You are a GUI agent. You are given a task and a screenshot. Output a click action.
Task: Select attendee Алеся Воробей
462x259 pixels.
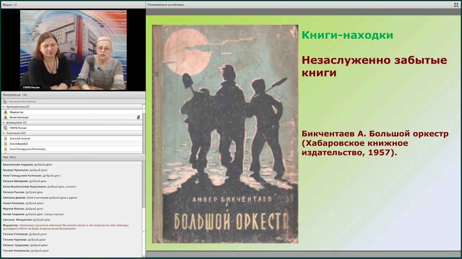(72, 144)
